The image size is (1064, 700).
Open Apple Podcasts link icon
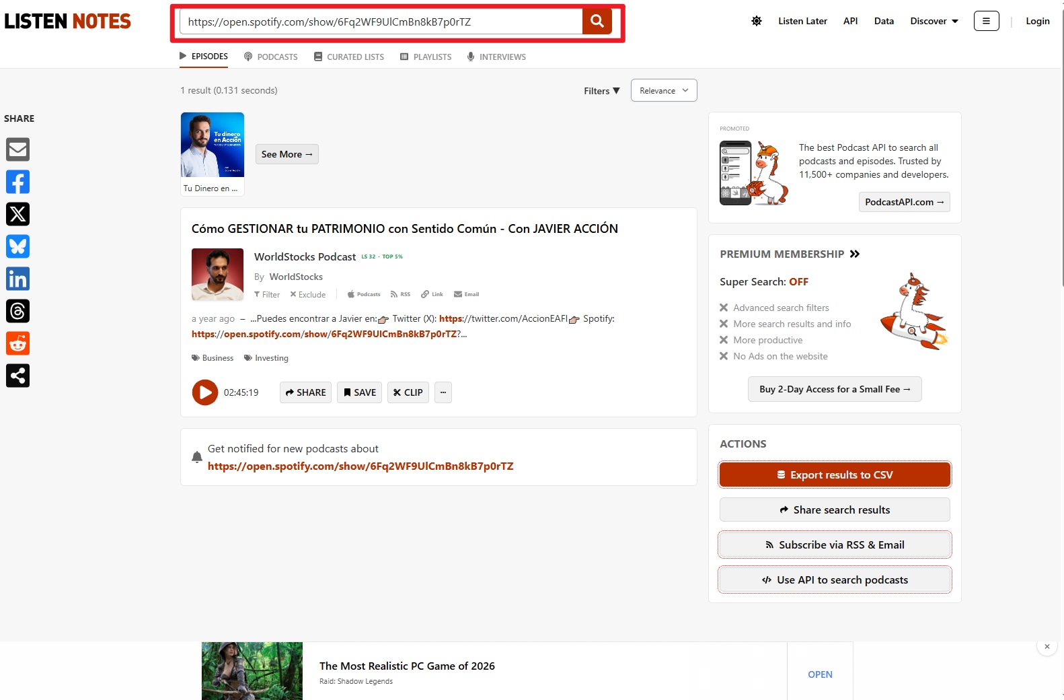coord(364,294)
